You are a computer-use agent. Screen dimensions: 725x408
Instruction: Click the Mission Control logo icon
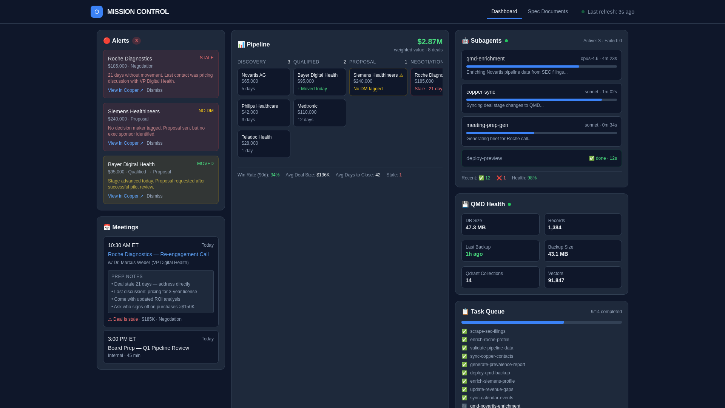tap(97, 12)
